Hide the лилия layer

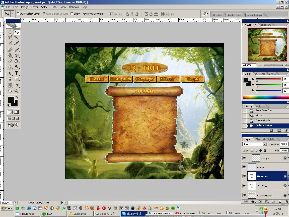pos(244,167)
